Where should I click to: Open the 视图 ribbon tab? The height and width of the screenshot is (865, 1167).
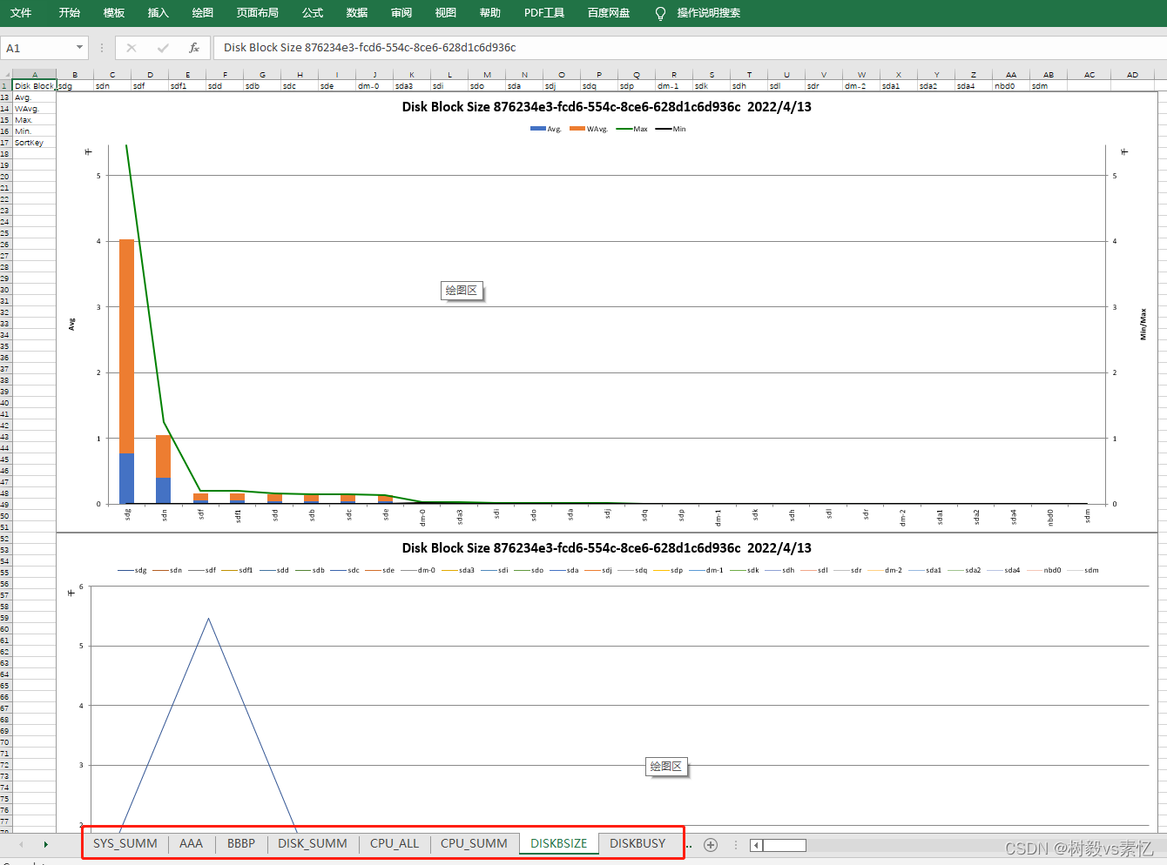(446, 13)
